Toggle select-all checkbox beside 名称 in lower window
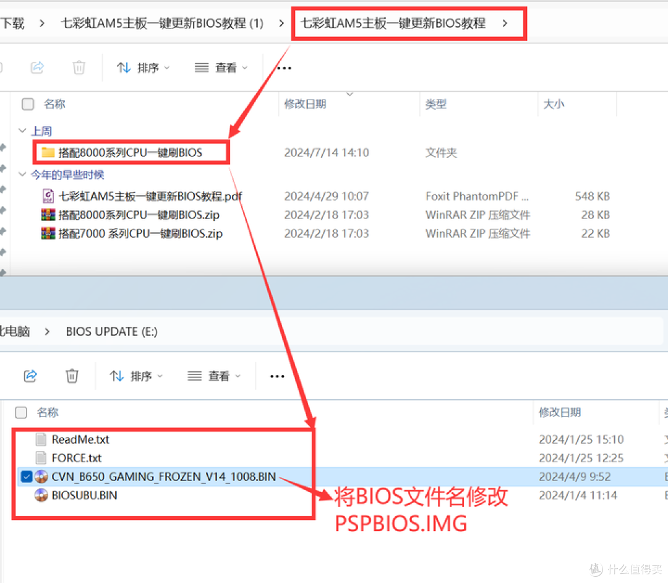Image resolution: width=668 pixels, height=583 pixels. tap(21, 412)
